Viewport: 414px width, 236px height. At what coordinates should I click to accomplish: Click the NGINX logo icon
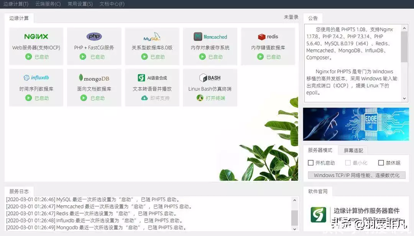tap(36, 36)
